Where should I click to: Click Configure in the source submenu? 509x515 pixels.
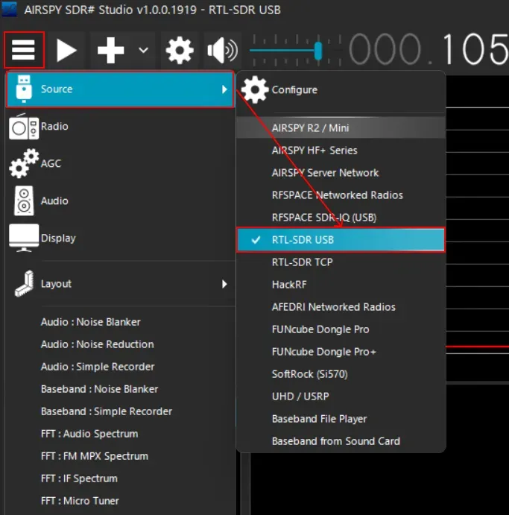click(x=341, y=89)
